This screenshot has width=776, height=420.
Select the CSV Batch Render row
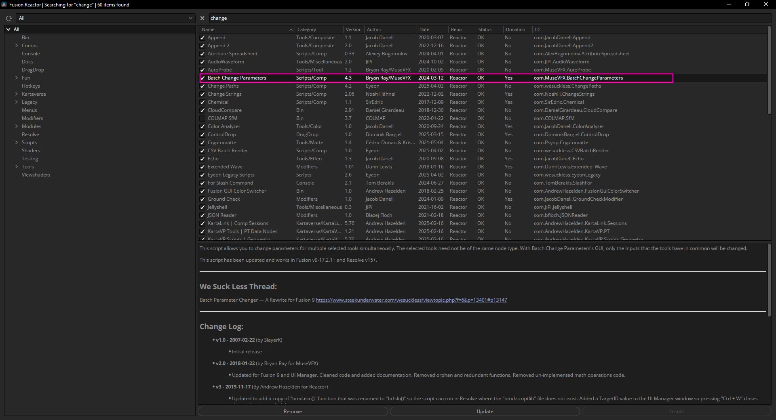point(483,151)
